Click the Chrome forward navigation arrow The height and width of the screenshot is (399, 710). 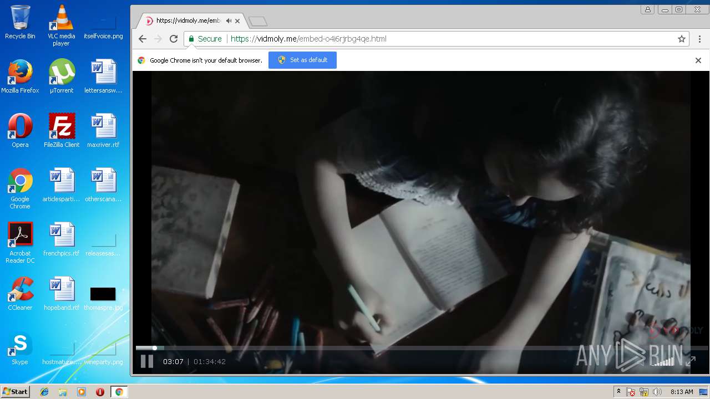click(158, 39)
